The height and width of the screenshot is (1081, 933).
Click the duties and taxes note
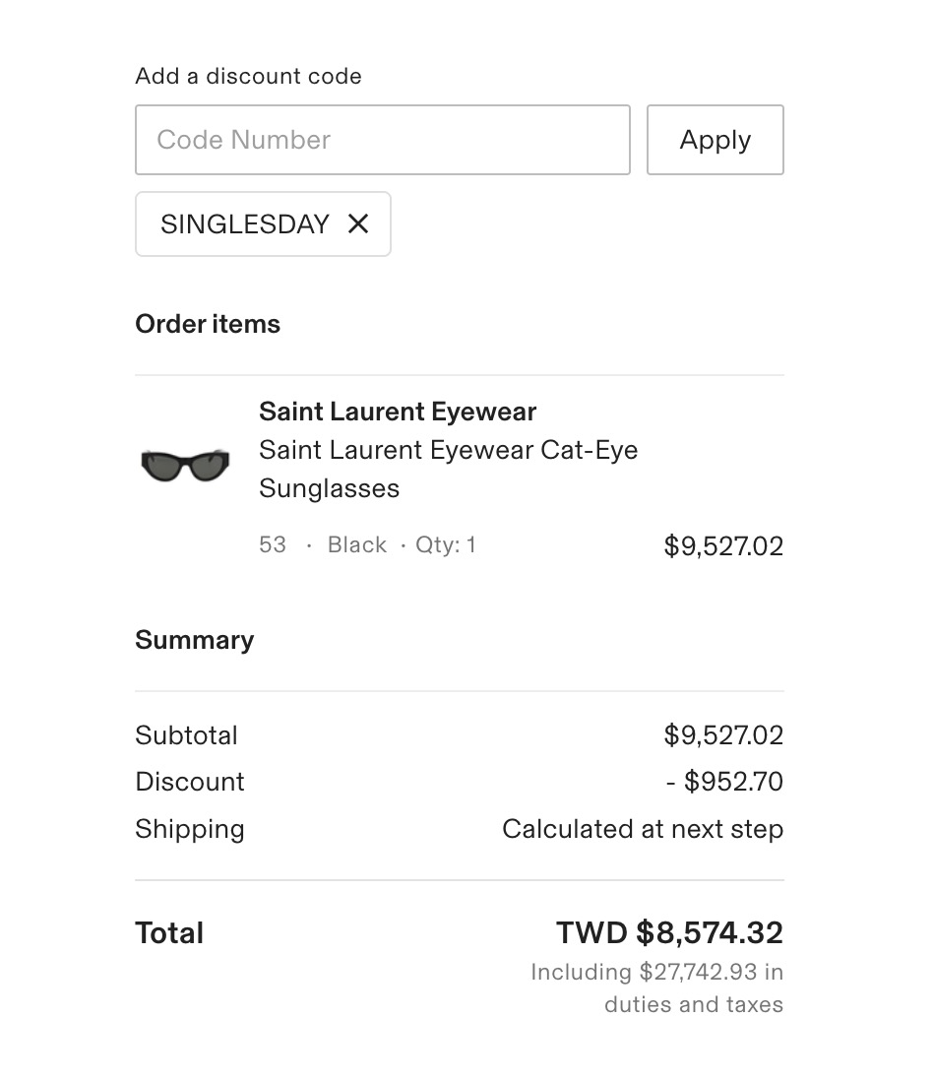[656, 988]
